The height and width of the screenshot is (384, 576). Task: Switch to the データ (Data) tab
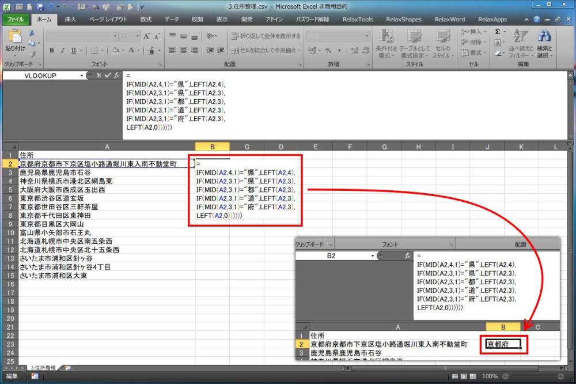172,19
